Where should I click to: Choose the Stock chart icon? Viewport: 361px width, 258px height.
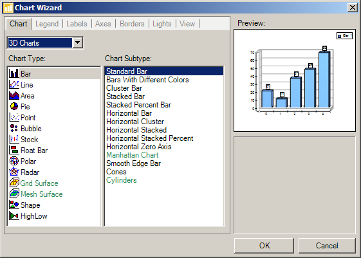tap(14, 139)
